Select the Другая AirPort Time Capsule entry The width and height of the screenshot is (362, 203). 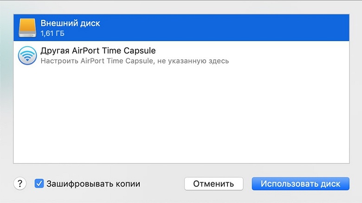coord(181,55)
